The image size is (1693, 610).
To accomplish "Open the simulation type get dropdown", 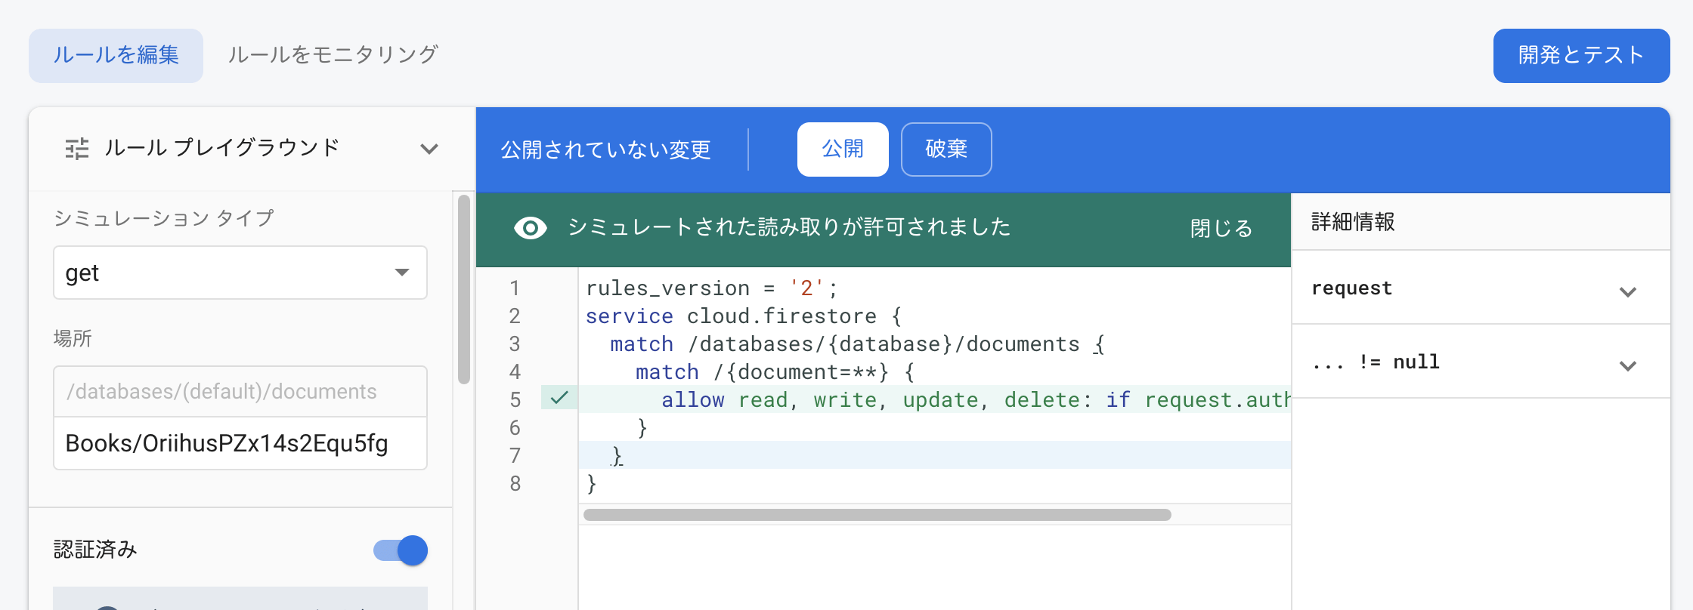I will click(x=240, y=273).
